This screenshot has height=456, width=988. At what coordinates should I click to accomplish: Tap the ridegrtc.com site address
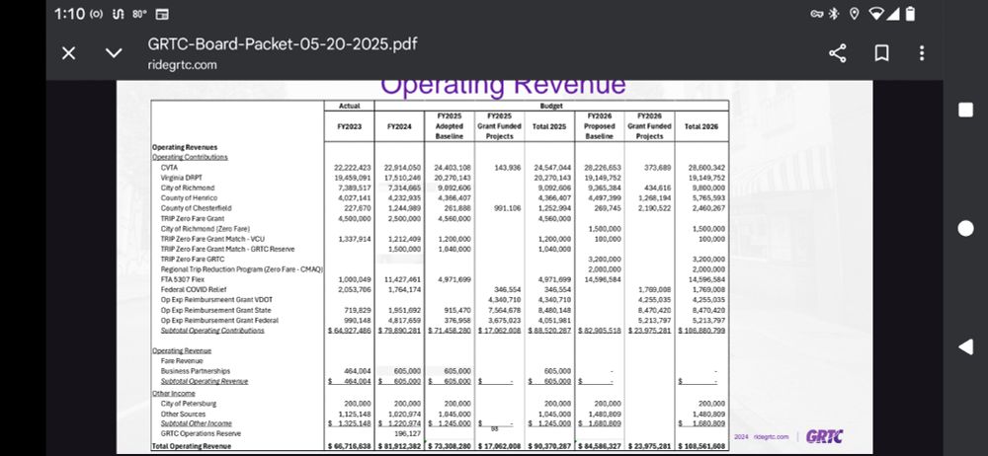coord(182,65)
